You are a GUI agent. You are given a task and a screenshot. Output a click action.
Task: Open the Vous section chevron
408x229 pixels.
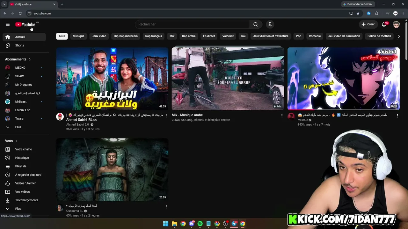click(x=16, y=141)
